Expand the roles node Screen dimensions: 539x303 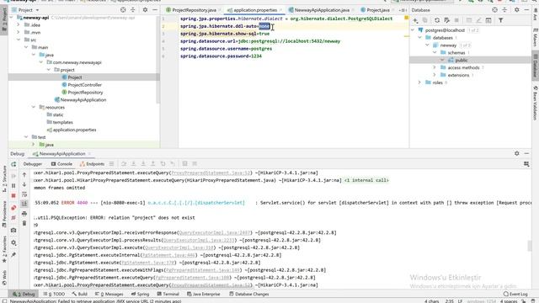pos(419,82)
